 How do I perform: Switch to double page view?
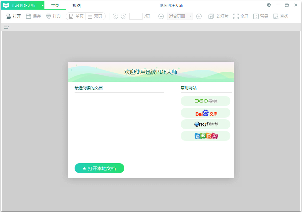95,16
